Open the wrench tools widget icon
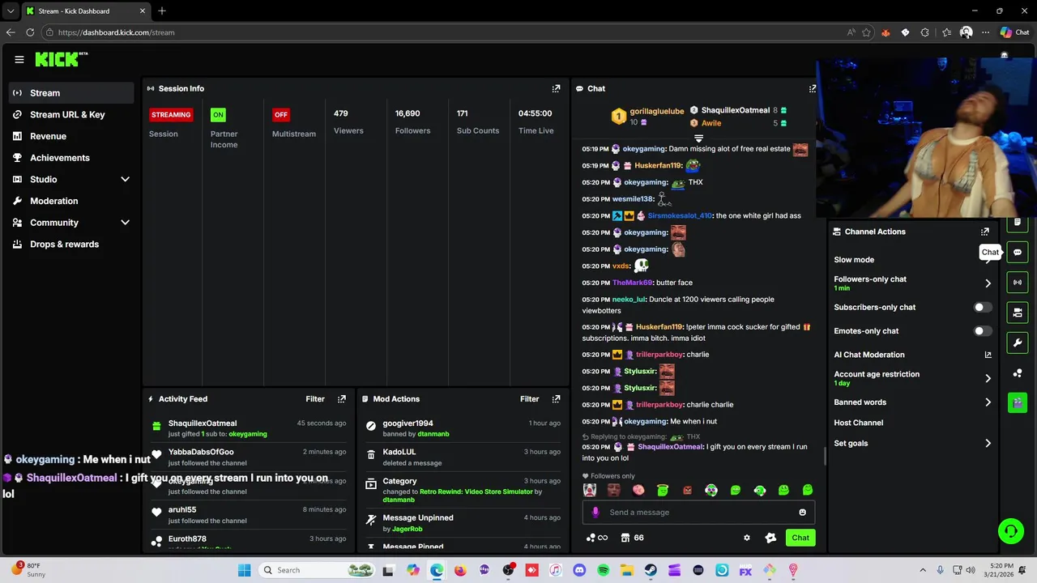 tap(1018, 343)
